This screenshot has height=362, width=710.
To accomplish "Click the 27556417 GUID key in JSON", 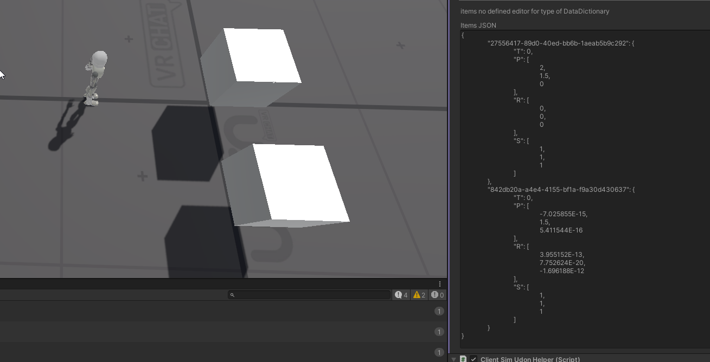I will click(x=558, y=43).
